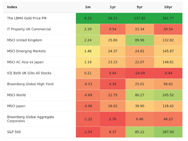Click the S&P 500 row label
The image size is (188, 141).
14,132
